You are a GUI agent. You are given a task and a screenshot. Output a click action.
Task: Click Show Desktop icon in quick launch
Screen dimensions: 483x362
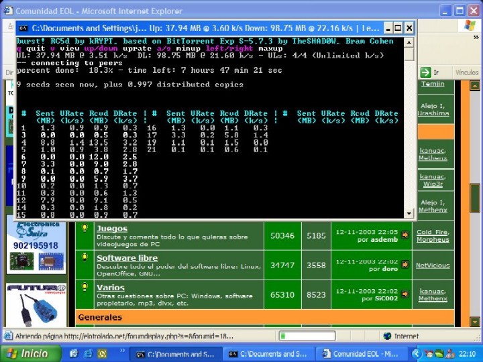coord(74,354)
